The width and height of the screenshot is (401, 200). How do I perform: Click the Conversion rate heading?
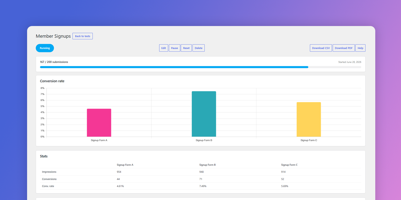pos(52,81)
